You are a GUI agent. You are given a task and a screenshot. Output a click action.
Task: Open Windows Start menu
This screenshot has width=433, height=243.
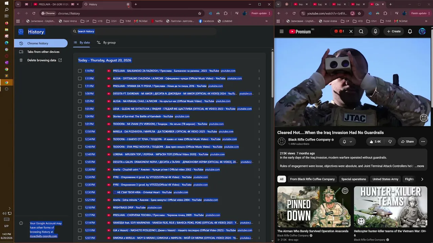click(6, 3)
